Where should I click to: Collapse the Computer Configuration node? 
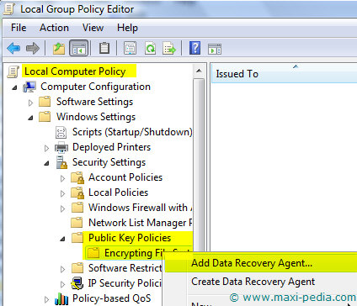14,87
